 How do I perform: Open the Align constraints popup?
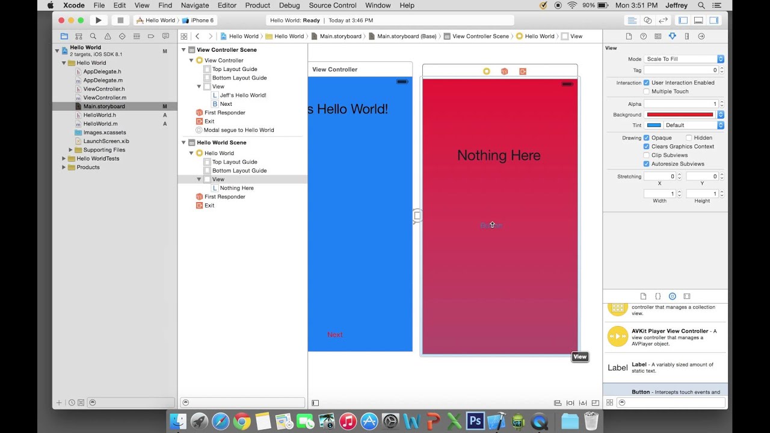coord(558,403)
